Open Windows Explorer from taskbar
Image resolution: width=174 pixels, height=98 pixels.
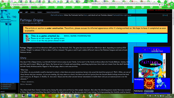(x=10, y=96)
